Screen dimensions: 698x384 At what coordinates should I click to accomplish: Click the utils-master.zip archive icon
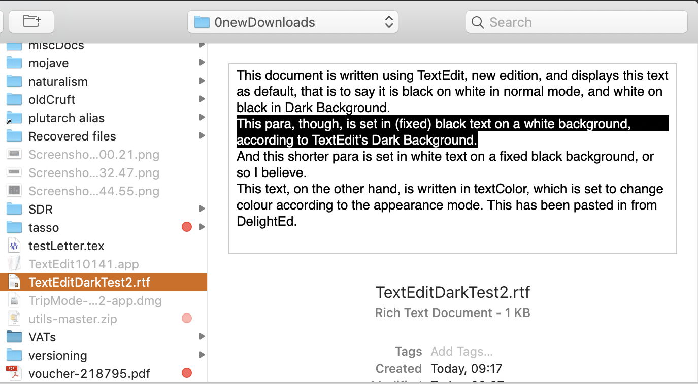(14, 319)
